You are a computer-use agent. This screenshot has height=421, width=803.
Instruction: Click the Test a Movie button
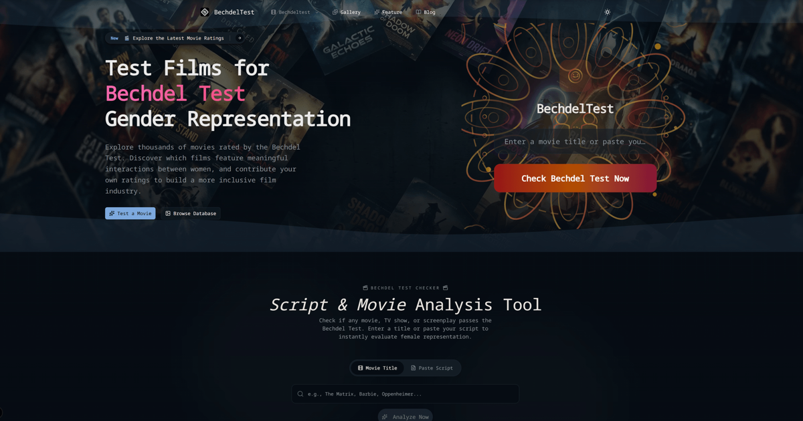click(130, 213)
